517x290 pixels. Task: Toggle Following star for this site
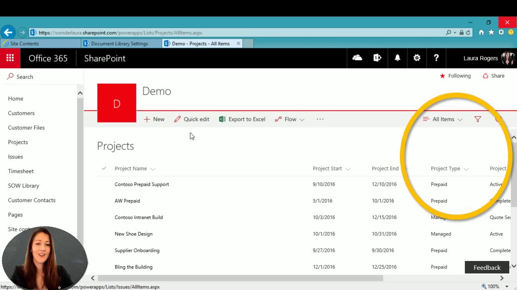pos(455,76)
